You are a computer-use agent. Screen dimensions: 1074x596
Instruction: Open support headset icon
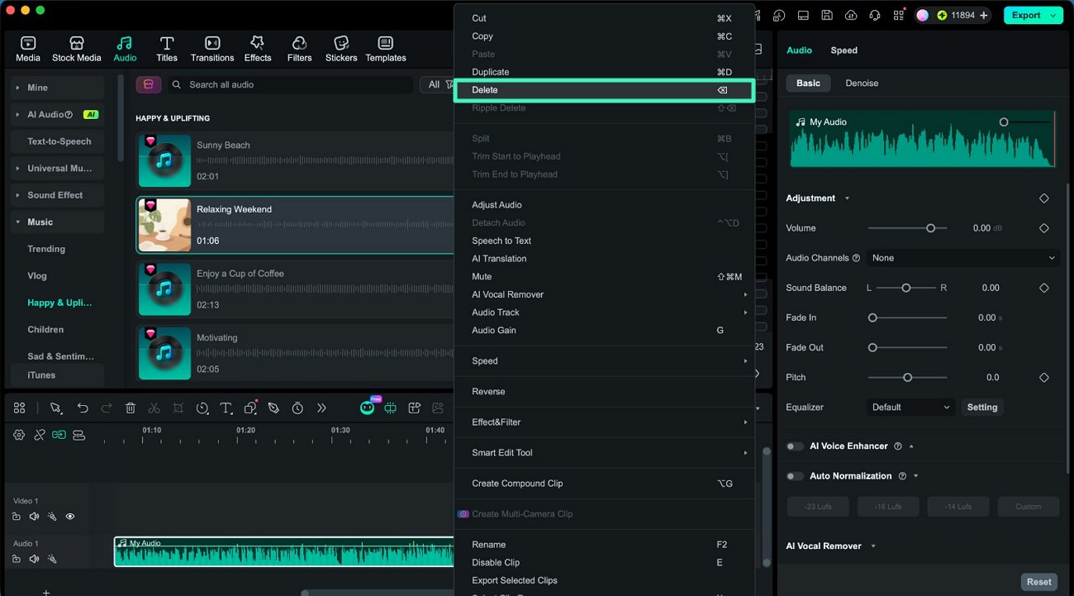click(x=875, y=15)
